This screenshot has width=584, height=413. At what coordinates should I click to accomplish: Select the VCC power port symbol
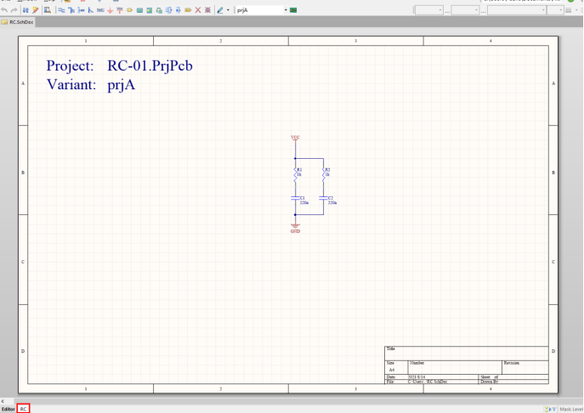click(295, 139)
